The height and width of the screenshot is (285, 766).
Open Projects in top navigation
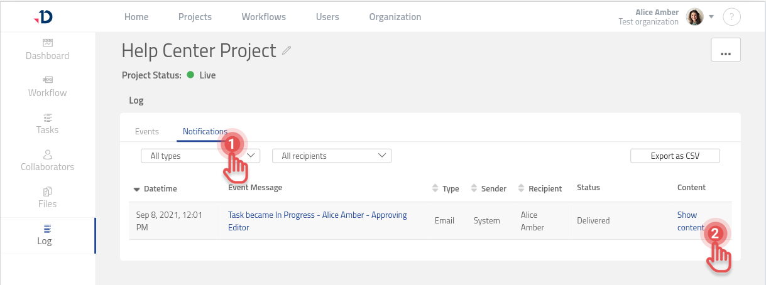pyautogui.click(x=195, y=17)
